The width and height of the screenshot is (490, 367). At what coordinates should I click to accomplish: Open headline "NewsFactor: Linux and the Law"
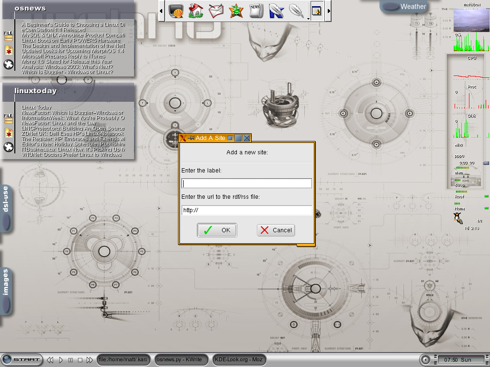click(59, 123)
